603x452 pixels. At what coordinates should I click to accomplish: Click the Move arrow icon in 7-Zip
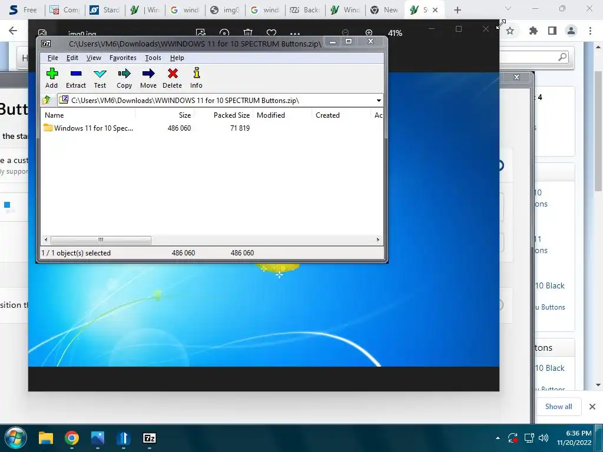click(148, 78)
